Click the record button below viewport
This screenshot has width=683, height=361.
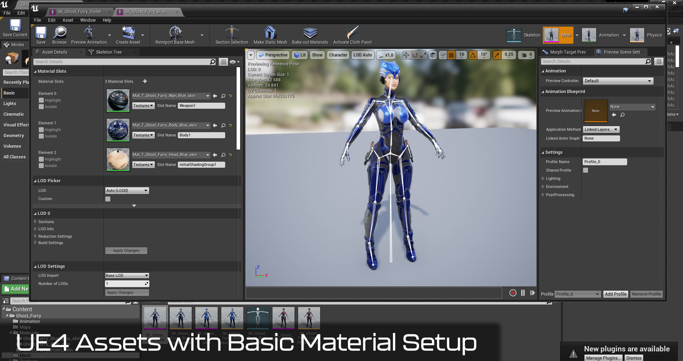513,293
